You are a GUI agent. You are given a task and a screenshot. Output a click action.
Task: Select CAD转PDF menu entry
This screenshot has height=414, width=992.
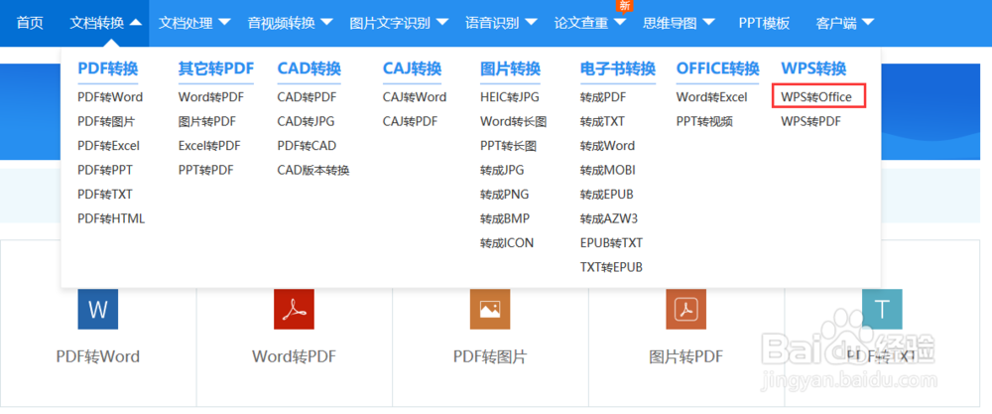307,97
